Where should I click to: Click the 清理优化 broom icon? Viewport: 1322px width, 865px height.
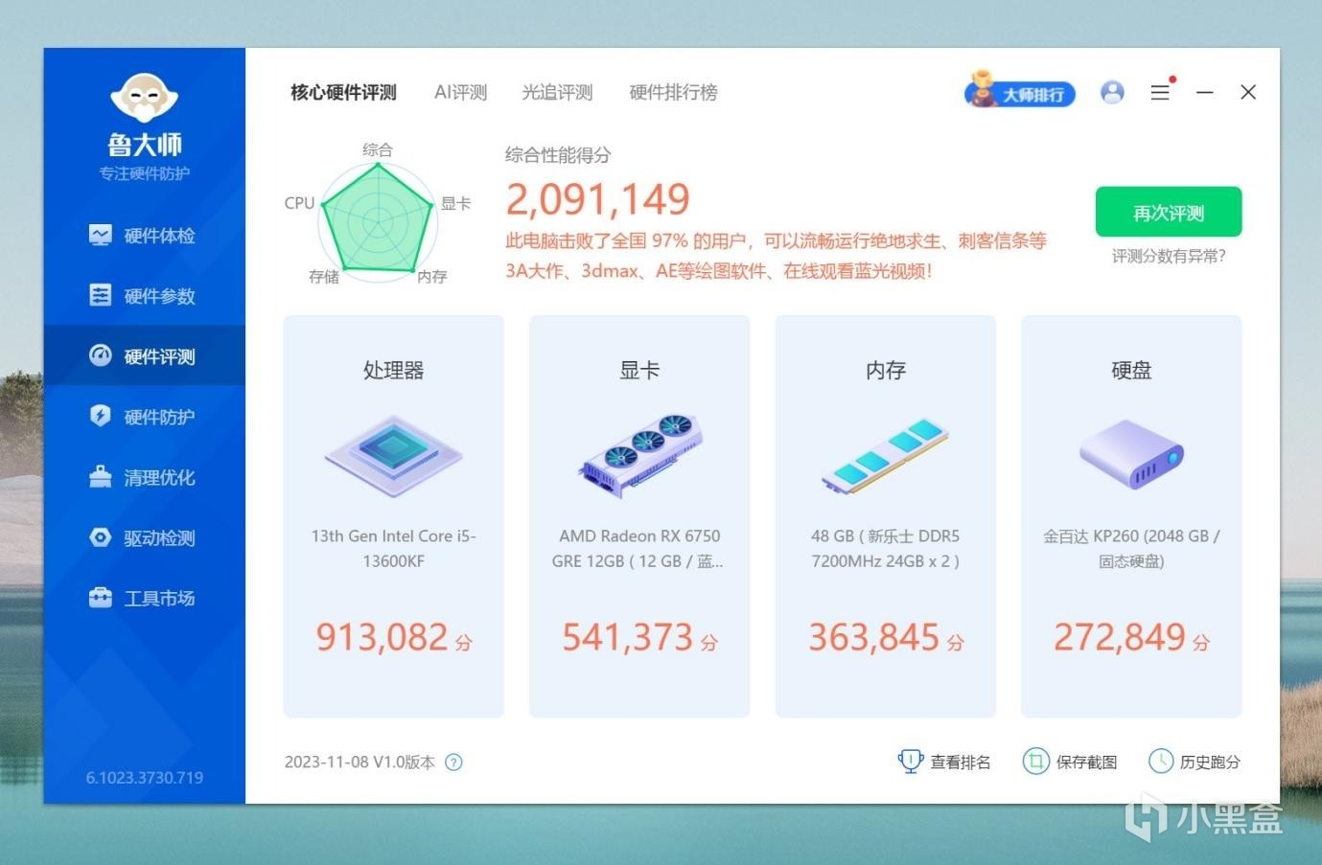tap(101, 476)
